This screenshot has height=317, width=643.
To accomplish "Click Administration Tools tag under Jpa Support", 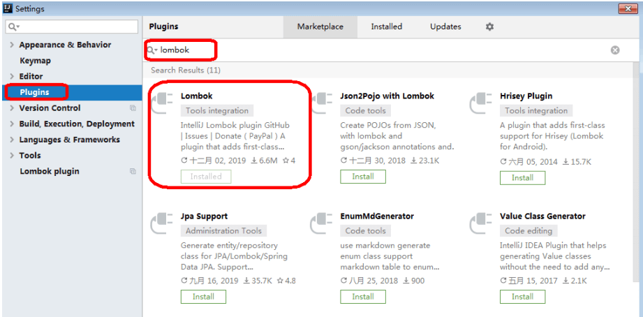I will (x=223, y=231).
